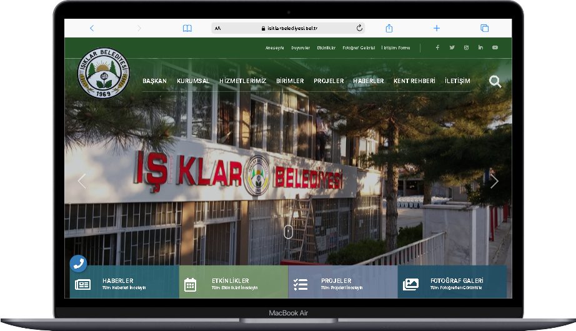Open the KENT REHBERİ menu item
Screen dimensions: 576x331
click(x=414, y=81)
